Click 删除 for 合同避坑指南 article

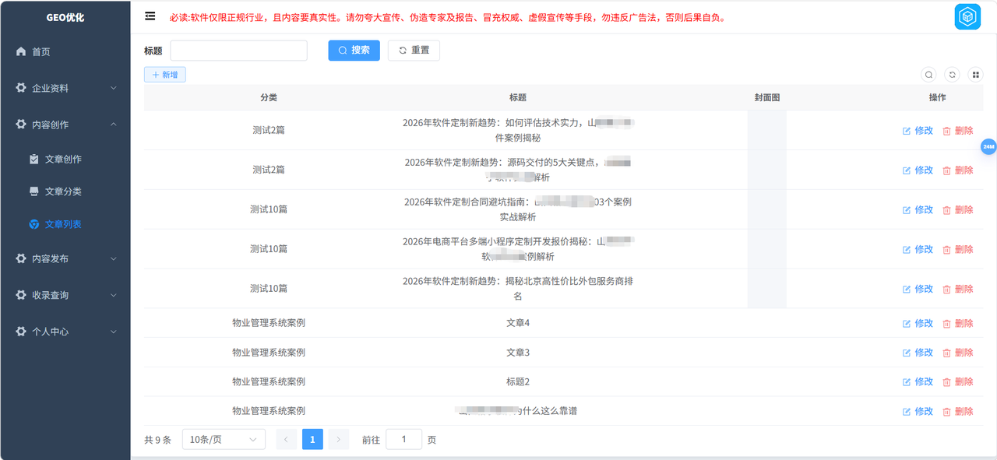coord(958,210)
